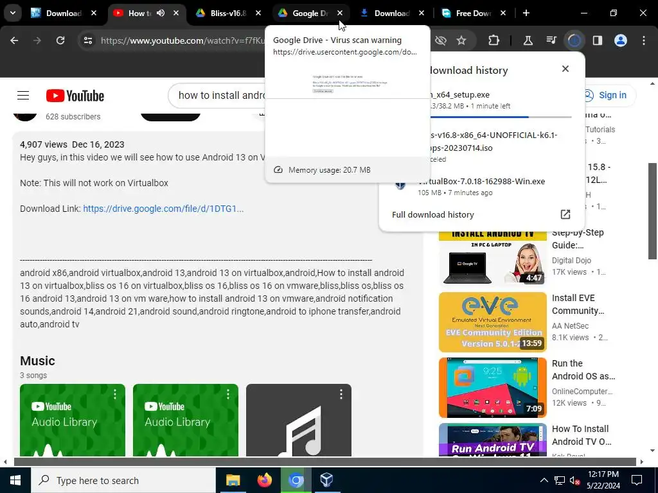Click the vertical page scrollbar thumb
The image size is (658, 493).
(652, 211)
